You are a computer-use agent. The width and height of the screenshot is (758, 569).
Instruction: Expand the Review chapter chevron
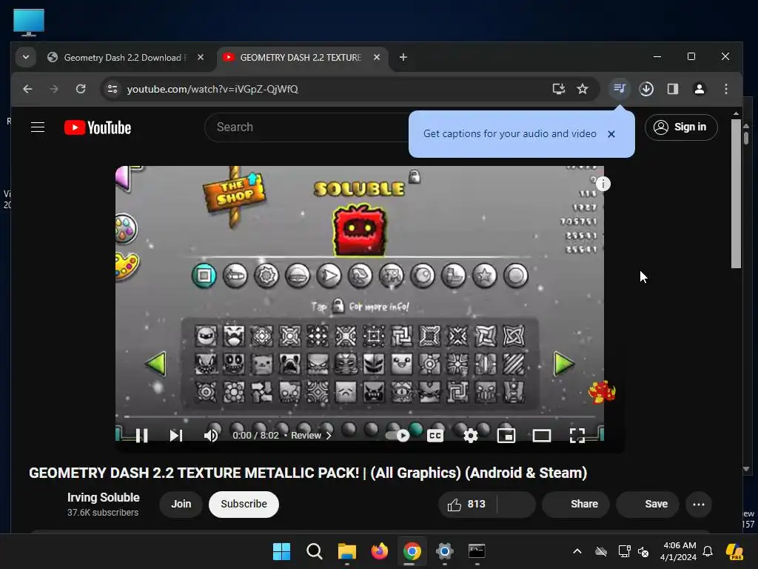pos(329,436)
